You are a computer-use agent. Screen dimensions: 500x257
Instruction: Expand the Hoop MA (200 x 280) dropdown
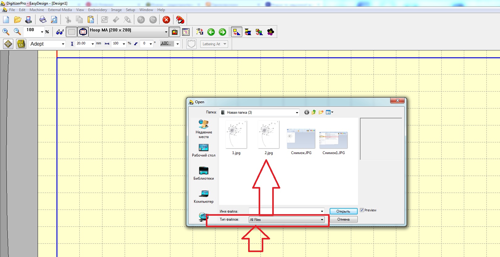166,32
